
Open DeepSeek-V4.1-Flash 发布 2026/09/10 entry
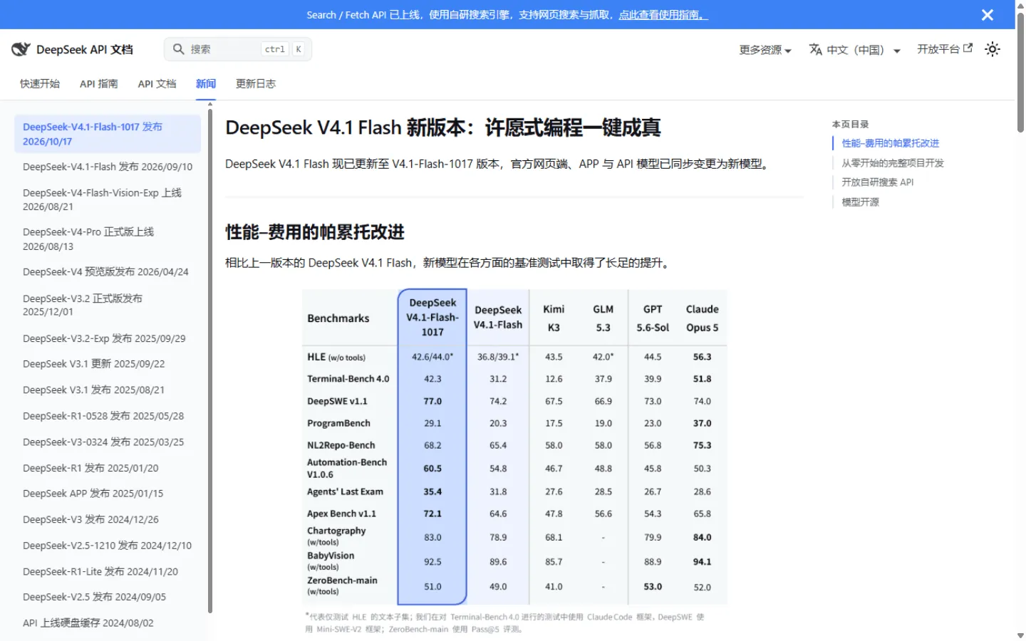click(x=108, y=167)
